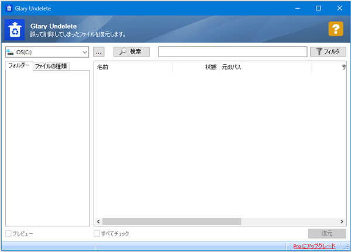Switch to the ファイルの種類 tab

[51, 66]
